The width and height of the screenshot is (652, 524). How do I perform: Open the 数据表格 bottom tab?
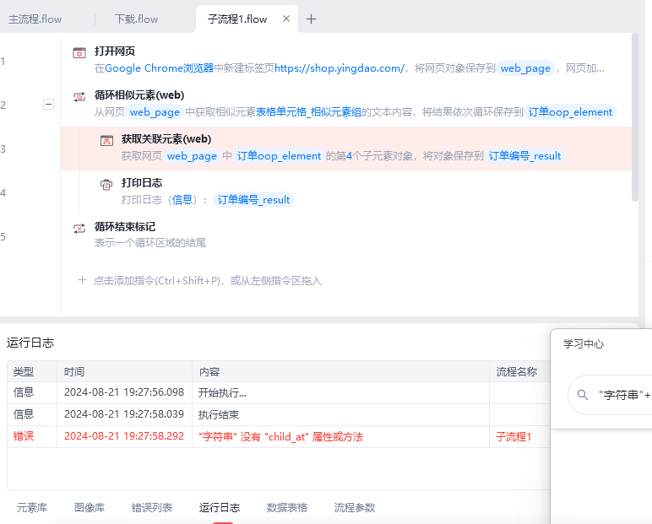287,508
